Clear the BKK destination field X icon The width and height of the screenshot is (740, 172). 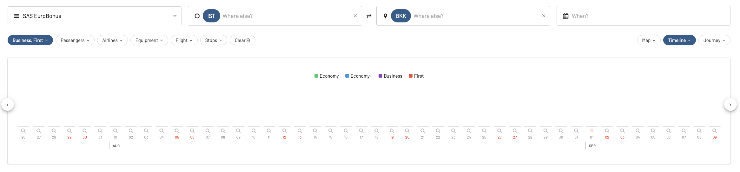(544, 16)
